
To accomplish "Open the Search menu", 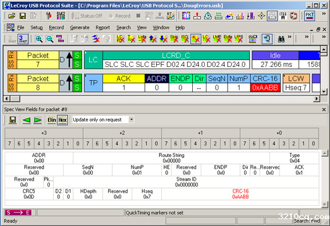I will point(124,27).
